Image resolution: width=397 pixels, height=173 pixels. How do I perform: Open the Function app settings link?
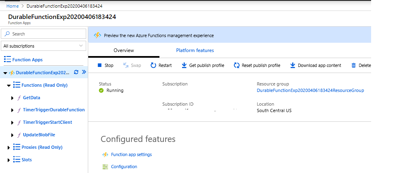[132, 154]
